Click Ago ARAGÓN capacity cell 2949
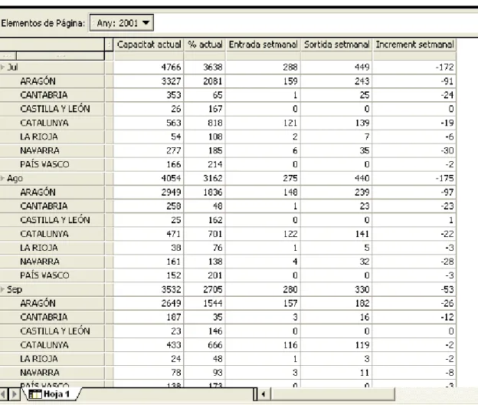Screen dimensions: 478x405 (149, 193)
